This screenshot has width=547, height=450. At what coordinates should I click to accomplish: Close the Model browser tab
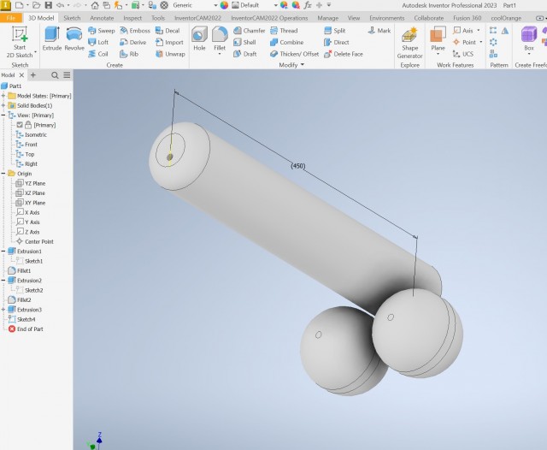(x=21, y=75)
